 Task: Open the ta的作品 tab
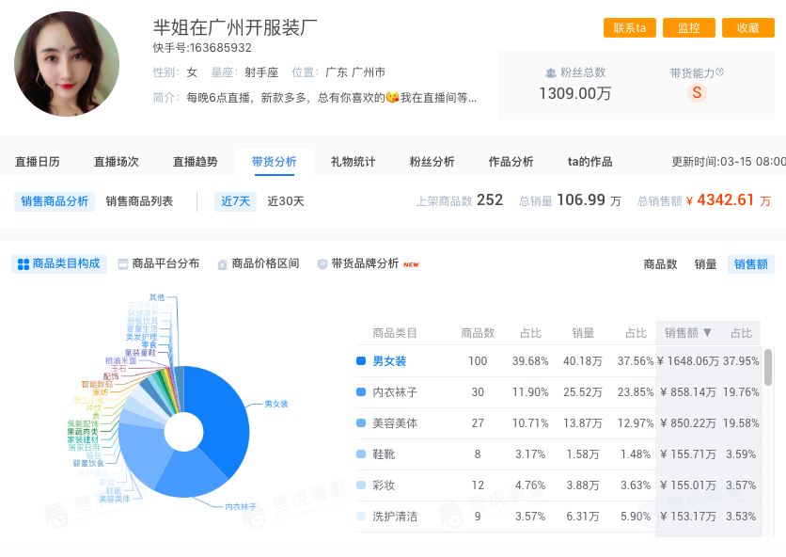click(x=590, y=162)
